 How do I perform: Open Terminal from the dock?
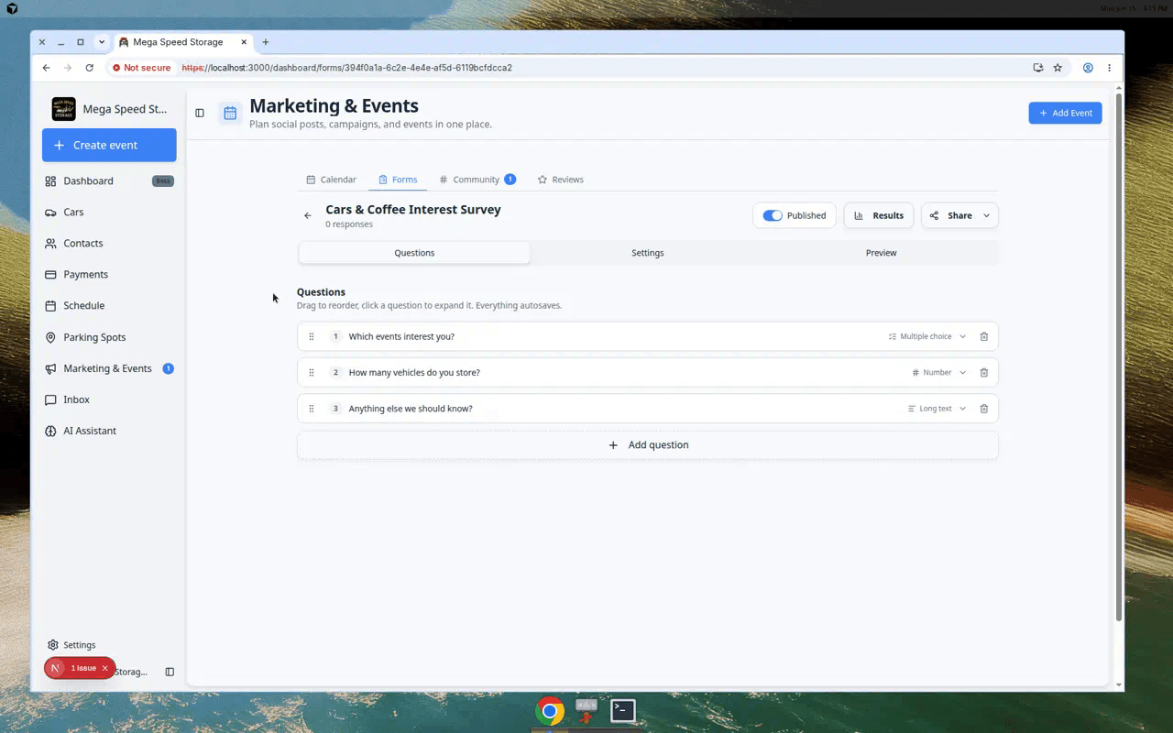pyautogui.click(x=623, y=710)
